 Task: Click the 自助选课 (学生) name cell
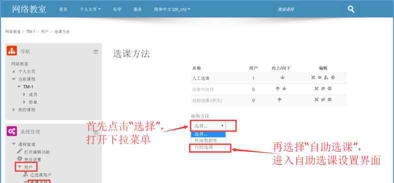point(207,100)
